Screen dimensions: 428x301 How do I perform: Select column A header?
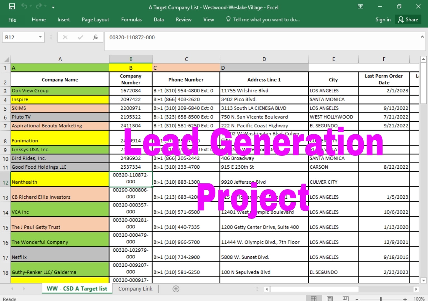60,59
